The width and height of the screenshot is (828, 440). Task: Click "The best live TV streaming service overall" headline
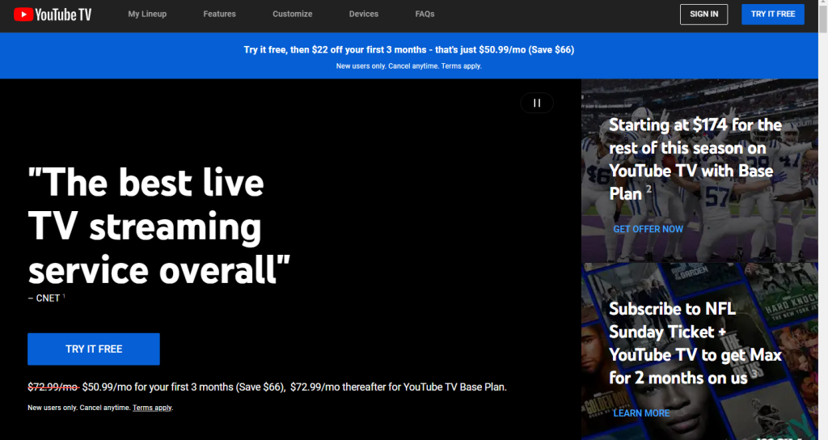click(x=159, y=226)
